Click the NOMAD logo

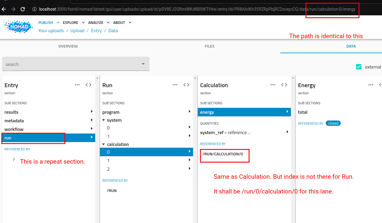[18, 27]
